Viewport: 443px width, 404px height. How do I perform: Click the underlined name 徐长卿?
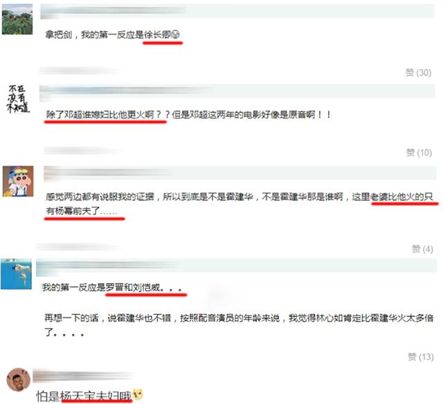pos(157,35)
